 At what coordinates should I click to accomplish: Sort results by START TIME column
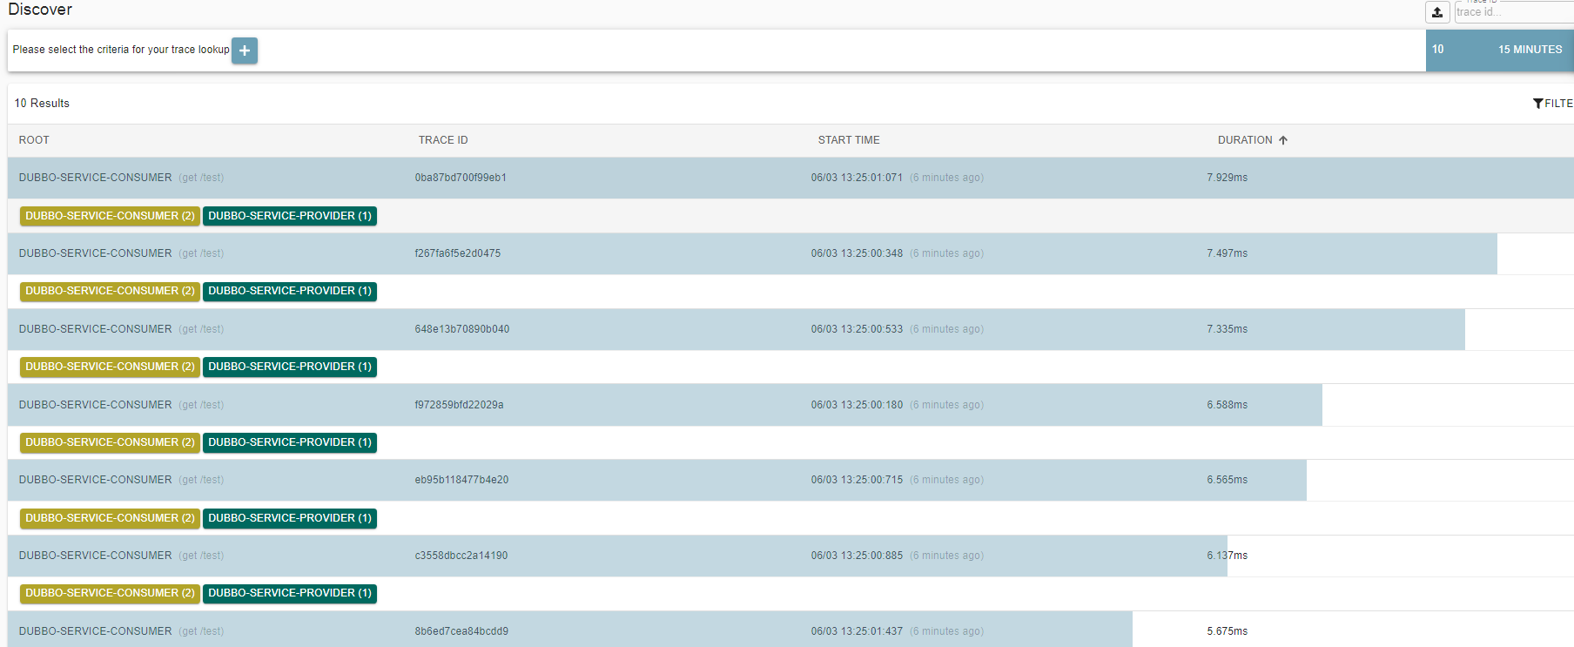click(849, 140)
